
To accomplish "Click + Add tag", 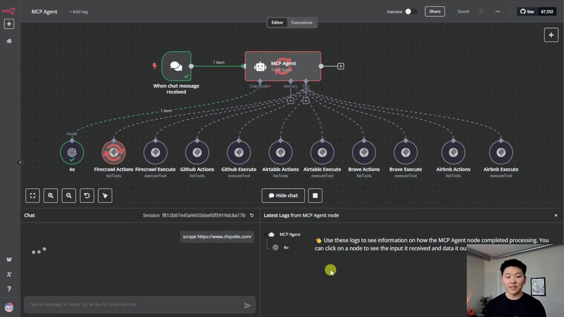I will point(78,12).
